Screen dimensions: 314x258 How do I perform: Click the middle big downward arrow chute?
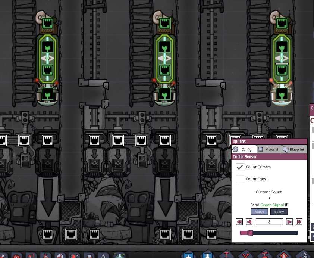click(x=165, y=199)
